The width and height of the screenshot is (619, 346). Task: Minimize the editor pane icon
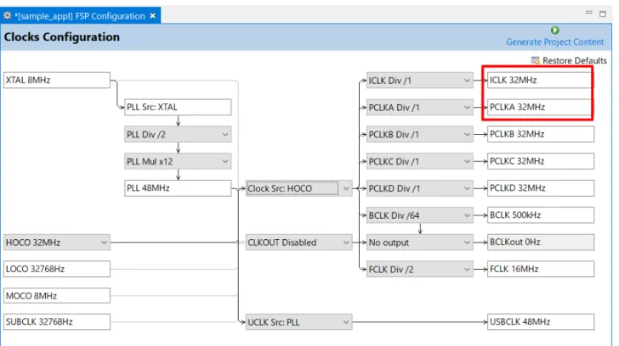pos(589,13)
